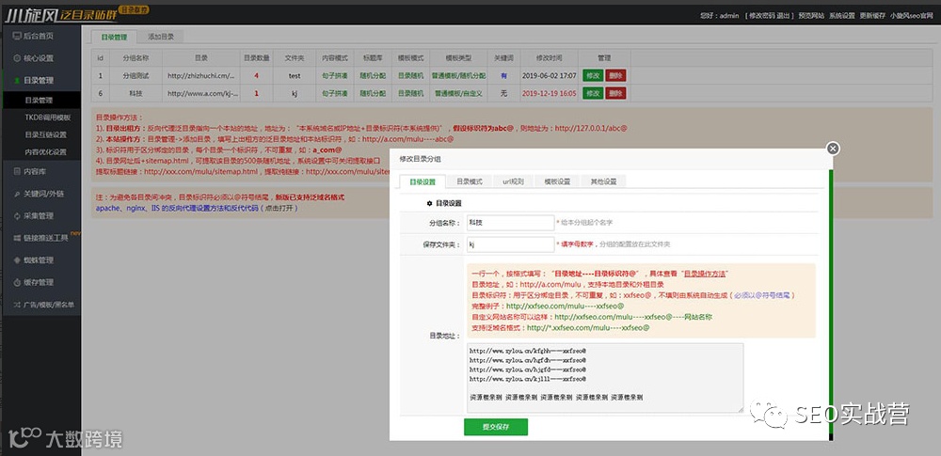
Task: Click the textarea resize handle corner
Action: (x=741, y=409)
